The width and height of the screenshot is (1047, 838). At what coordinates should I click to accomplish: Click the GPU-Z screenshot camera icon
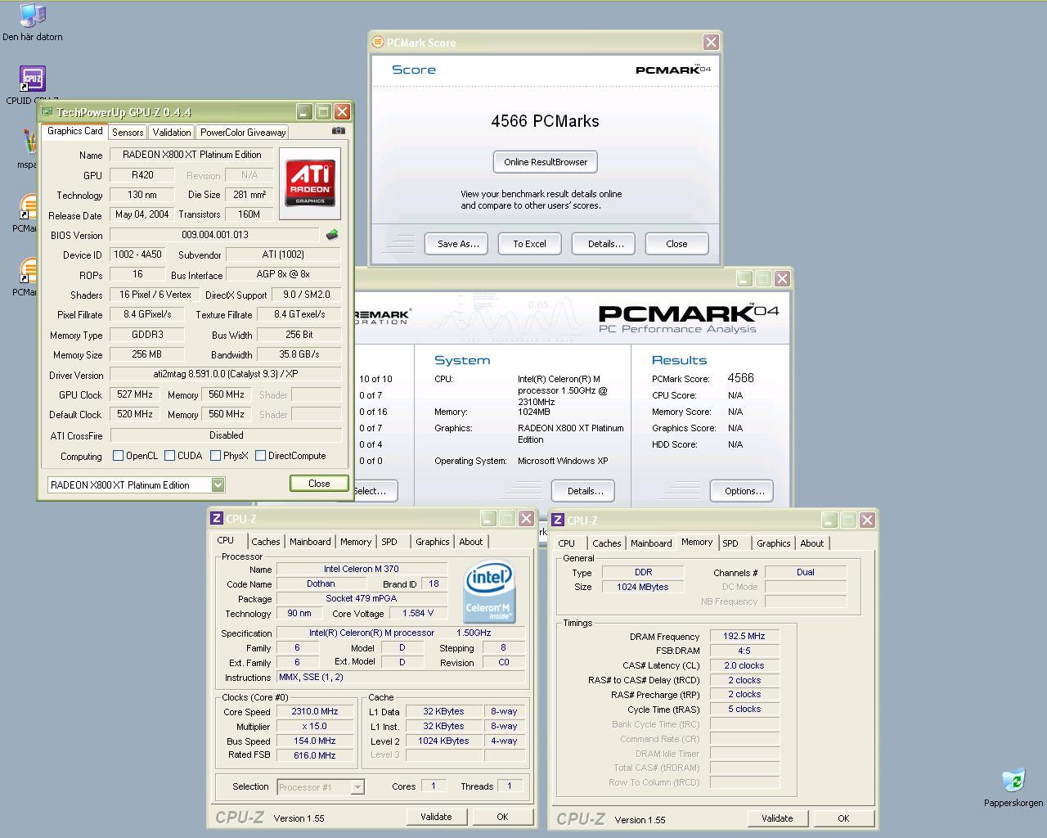(x=339, y=130)
